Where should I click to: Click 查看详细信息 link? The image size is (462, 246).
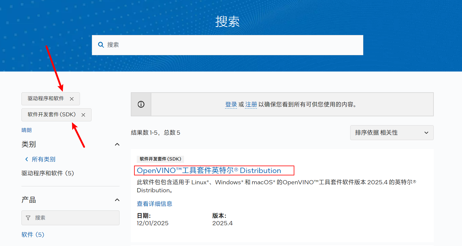155,204
